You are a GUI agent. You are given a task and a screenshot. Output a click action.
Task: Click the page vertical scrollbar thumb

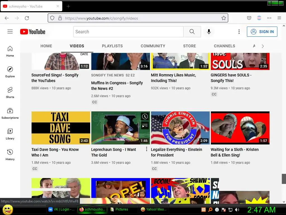284,179
